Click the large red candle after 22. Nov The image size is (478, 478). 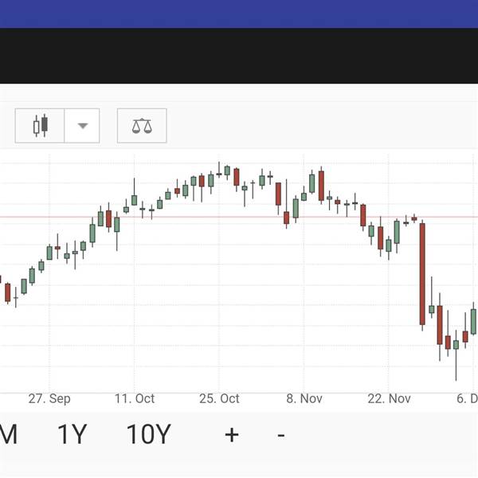(x=422, y=274)
